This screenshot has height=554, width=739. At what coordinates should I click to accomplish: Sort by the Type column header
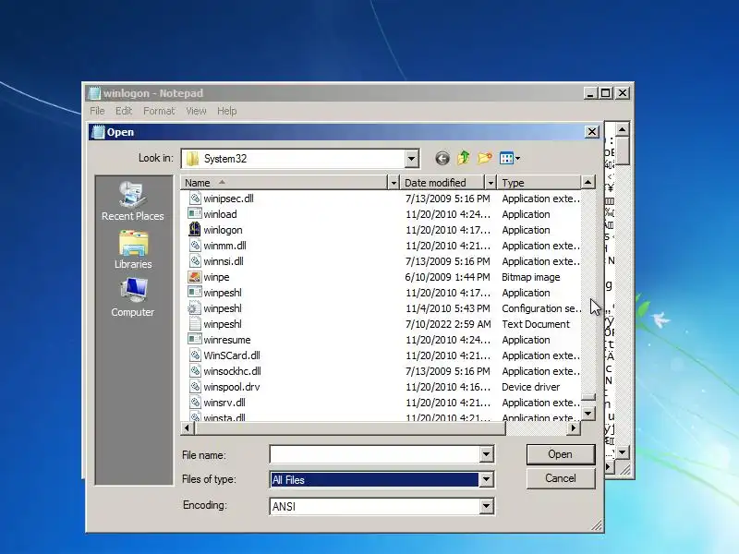(540, 182)
